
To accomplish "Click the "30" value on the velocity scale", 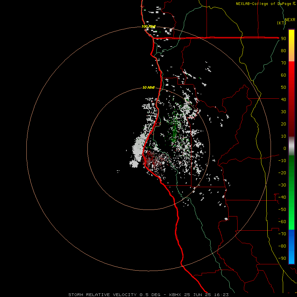I will point(283,112).
